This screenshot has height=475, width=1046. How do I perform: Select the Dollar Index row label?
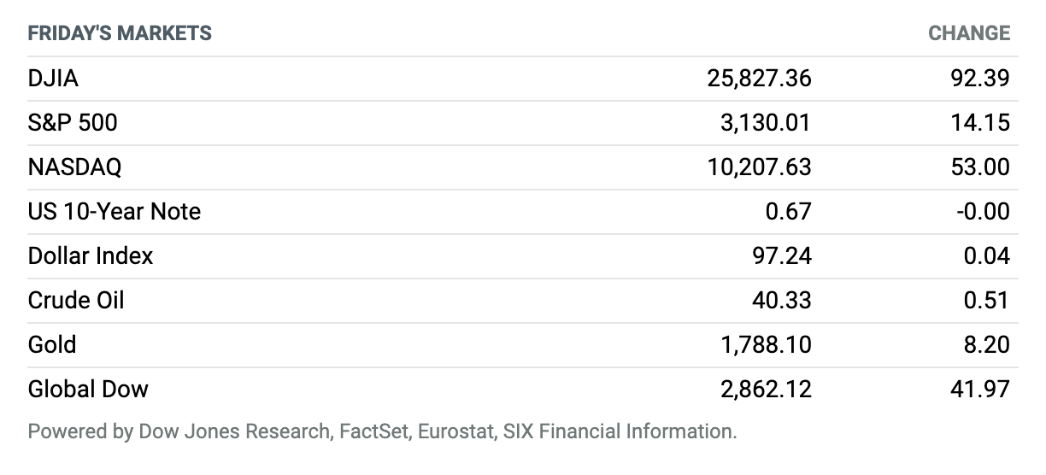(x=91, y=256)
